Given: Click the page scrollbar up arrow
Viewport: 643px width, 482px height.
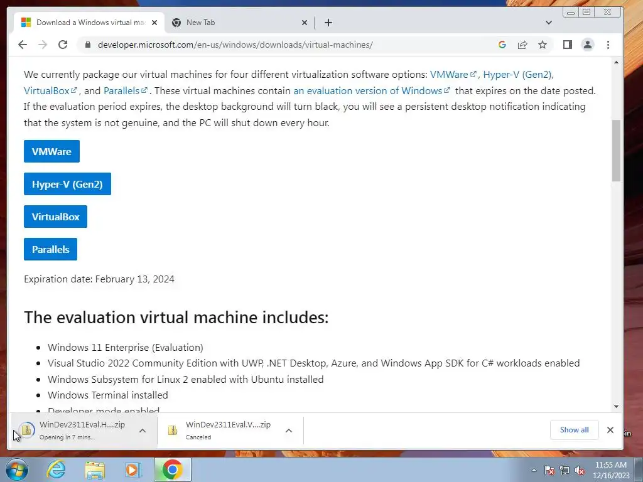Looking at the screenshot, I should click(x=616, y=62).
